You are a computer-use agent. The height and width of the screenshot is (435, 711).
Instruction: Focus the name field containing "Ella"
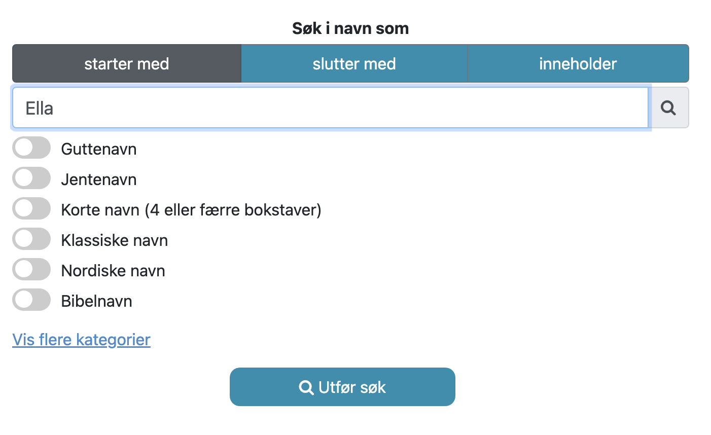click(330, 107)
